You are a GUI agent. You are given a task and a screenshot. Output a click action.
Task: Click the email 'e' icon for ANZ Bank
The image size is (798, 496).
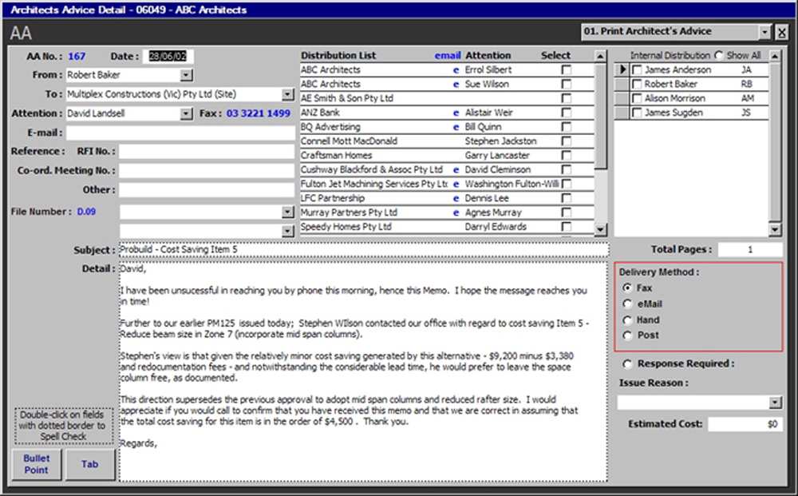(456, 113)
